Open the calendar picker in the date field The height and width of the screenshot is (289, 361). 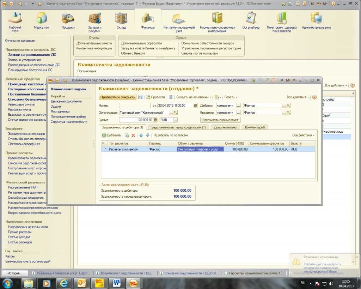click(x=196, y=106)
